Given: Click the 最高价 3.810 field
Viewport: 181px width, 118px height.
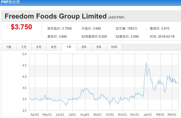Looking at the screenshot, I should tap(160, 28).
